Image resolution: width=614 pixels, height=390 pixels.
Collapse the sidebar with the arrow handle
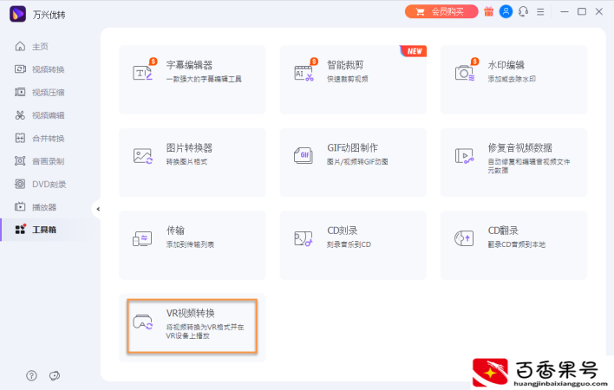pyautogui.click(x=98, y=209)
